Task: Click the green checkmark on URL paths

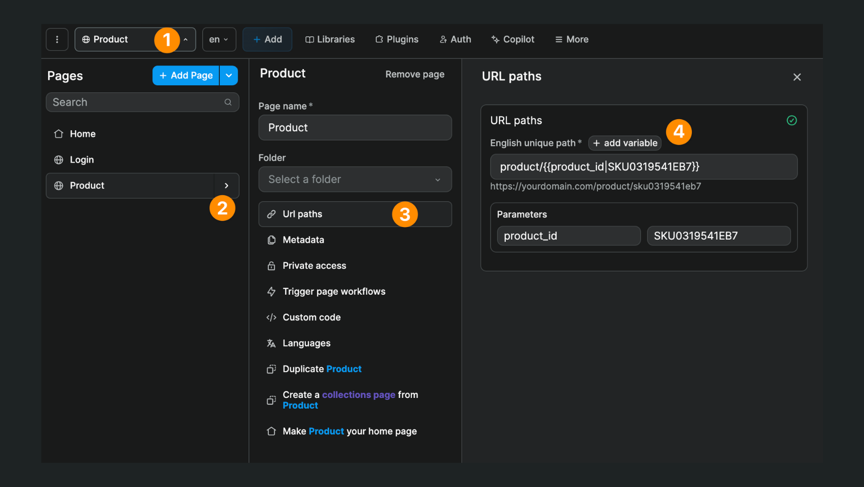Action: tap(792, 120)
